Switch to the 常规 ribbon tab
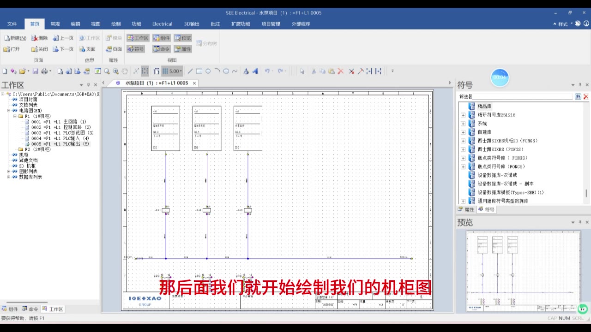 point(55,24)
